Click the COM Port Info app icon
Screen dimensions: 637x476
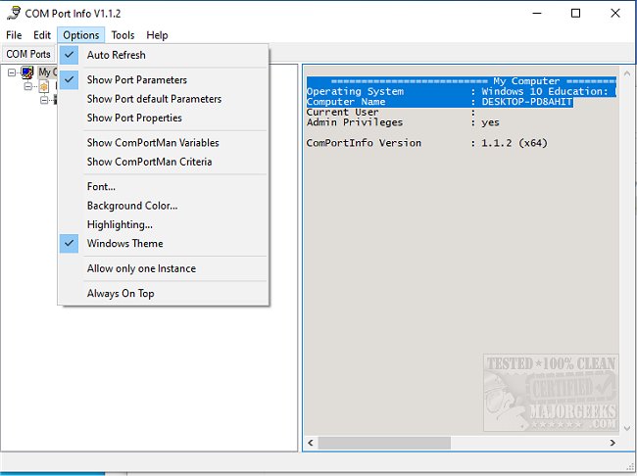coord(14,13)
